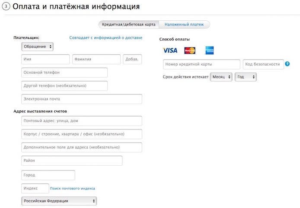Click the Совпадает с информацией о доставке link
This screenshot has width=300, height=208.
105,38
